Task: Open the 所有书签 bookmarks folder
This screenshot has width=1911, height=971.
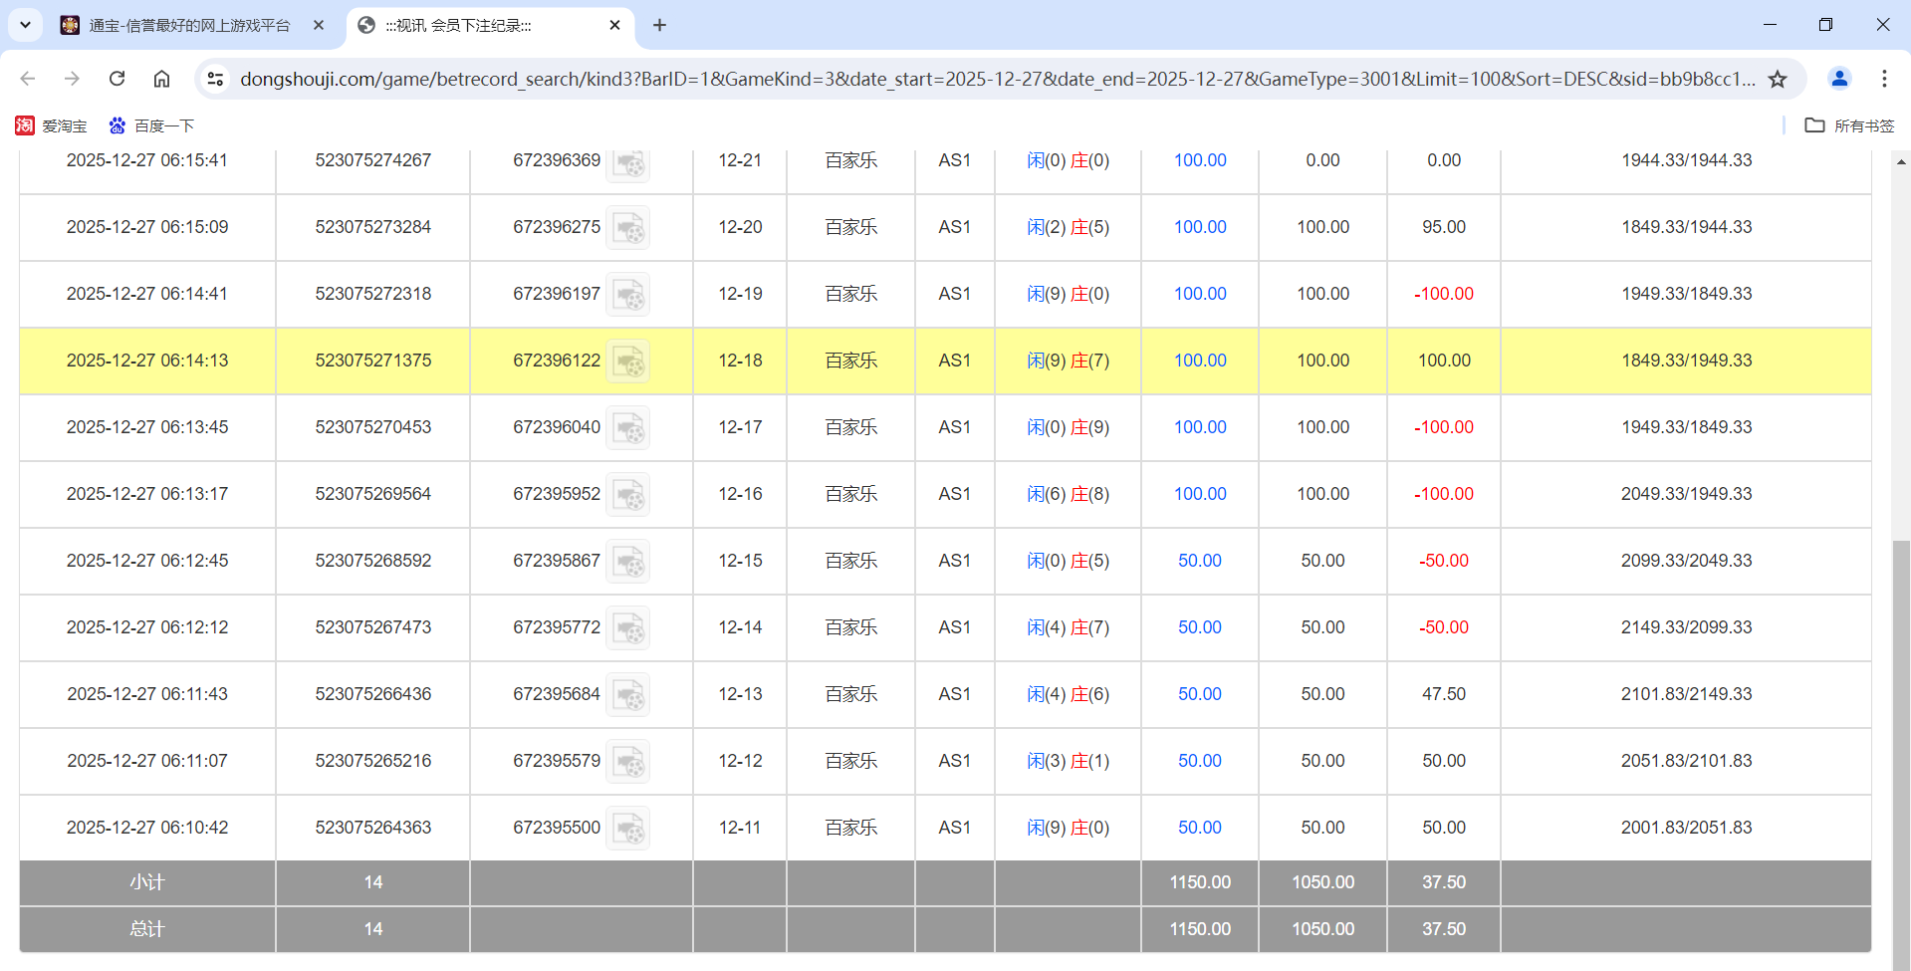Action: tap(1850, 125)
